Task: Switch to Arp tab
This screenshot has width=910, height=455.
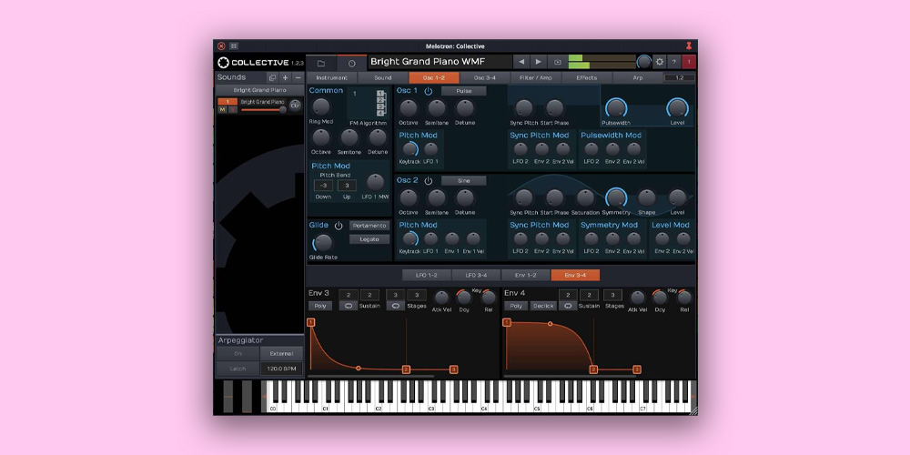Action: tap(638, 77)
